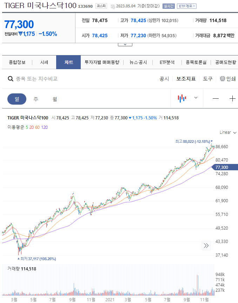
Task: Select the 일 daily period toggle
Action: coord(17,99)
